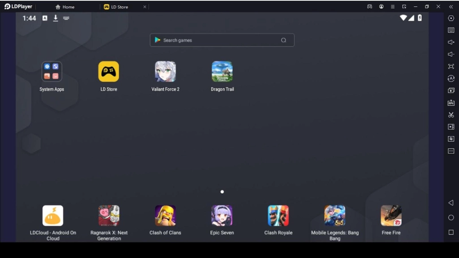Collapse the right sidebar with double chevron

coord(451,7)
